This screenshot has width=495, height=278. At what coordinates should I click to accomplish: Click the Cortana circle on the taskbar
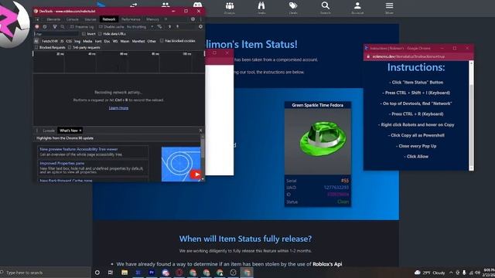(x=97, y=273)
